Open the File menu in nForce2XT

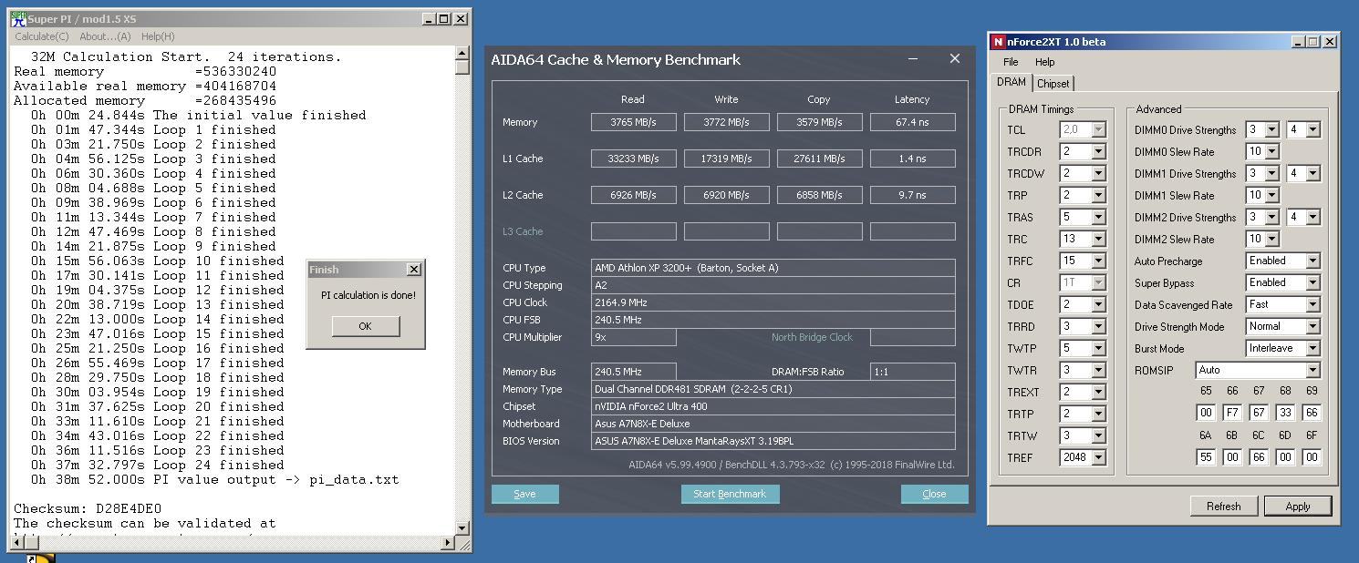1011,62
